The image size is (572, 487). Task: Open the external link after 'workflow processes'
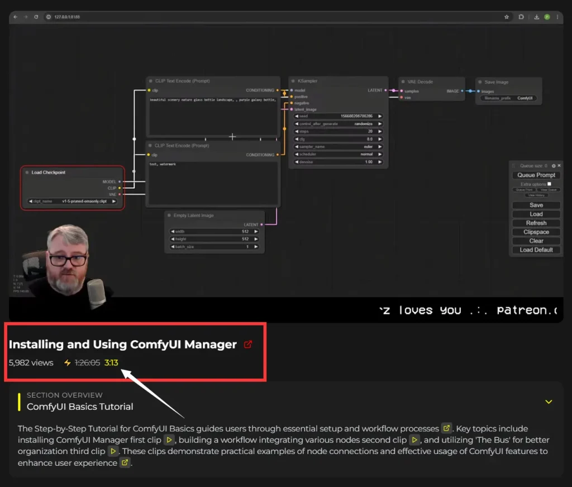(446, 428)
